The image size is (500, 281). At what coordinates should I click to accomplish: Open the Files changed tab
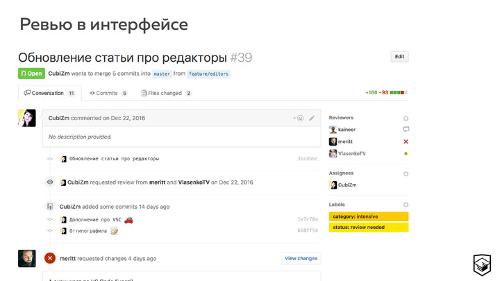point(166,93)
